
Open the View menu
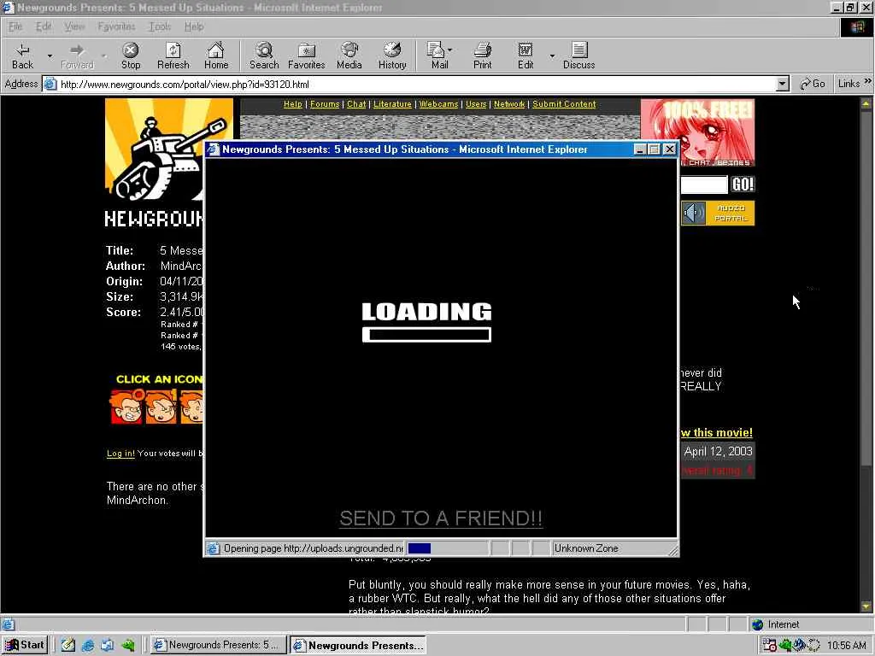pyautogui.click(x=74, y=26)
